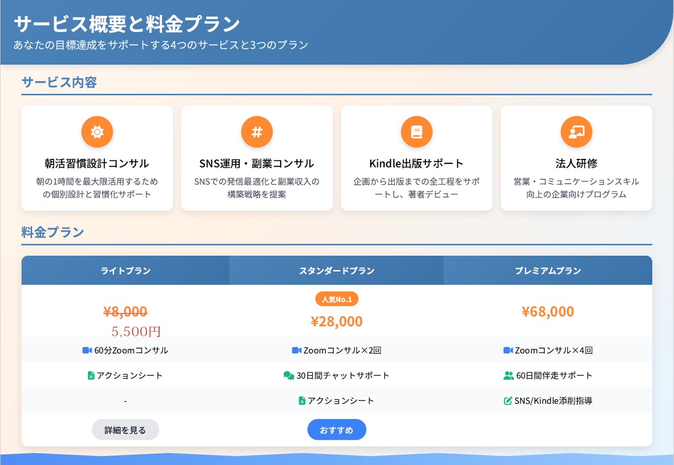Viewport: 674px width, 465px height.
Task: Click the ¥28,000 price
Action: [336, 322]
